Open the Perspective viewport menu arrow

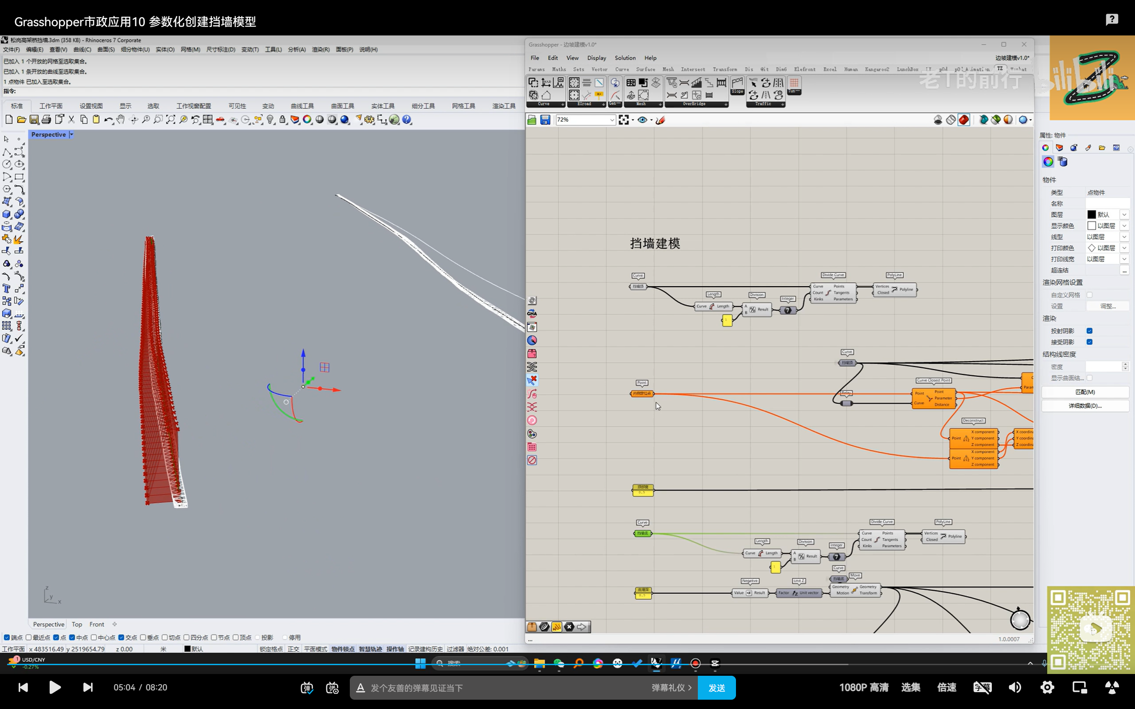click(x=71, y=135)
